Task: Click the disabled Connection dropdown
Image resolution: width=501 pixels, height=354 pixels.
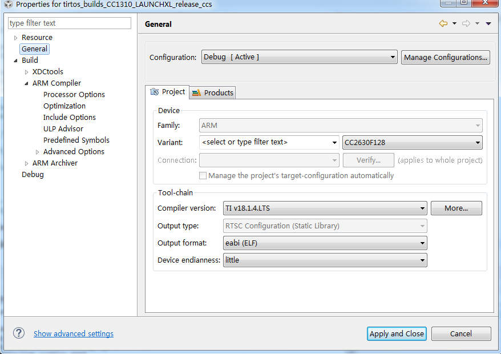Action: [269, 160]
